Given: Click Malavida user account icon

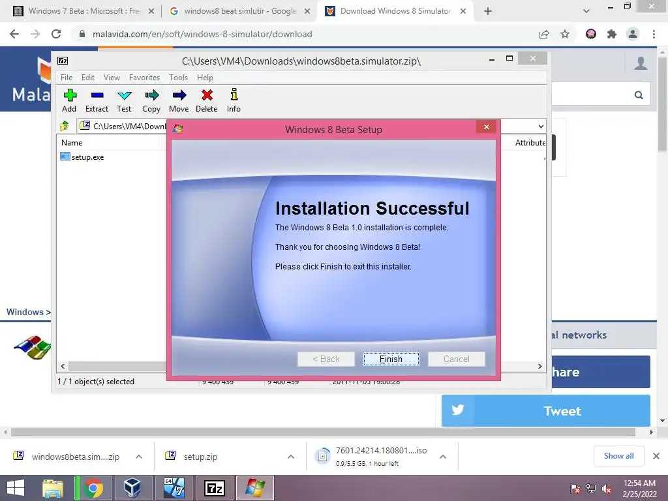Looking at the screenshot, I should click(641, 63).
